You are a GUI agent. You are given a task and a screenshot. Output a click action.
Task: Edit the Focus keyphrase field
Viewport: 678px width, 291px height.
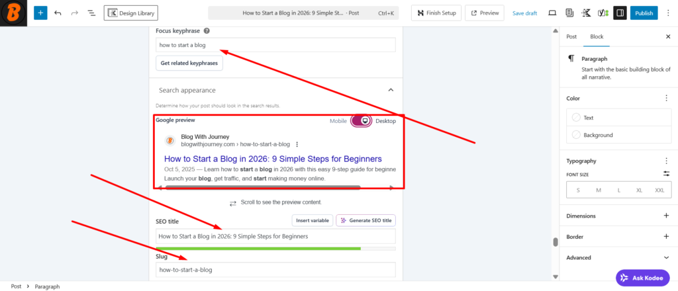pos(275,45)
